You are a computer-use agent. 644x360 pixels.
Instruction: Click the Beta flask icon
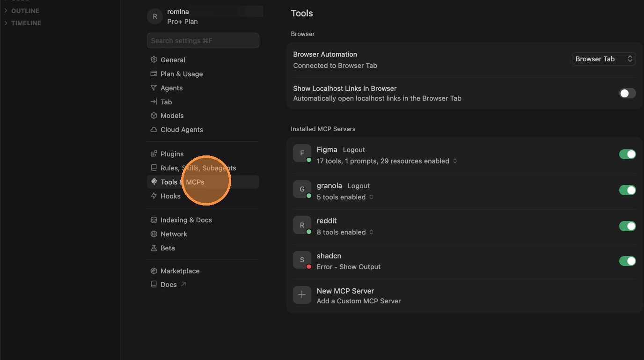point(154,248)
